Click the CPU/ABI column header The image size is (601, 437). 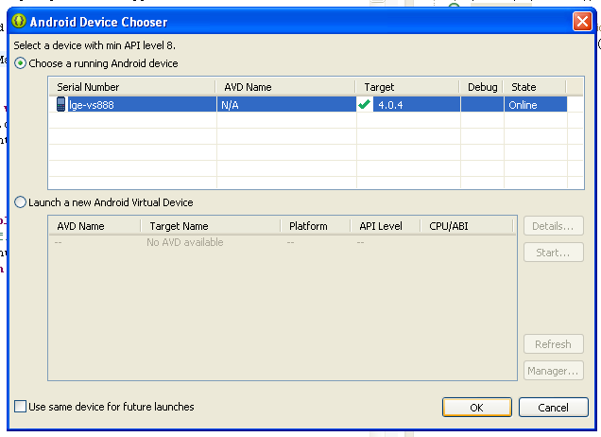pos(467,226)
